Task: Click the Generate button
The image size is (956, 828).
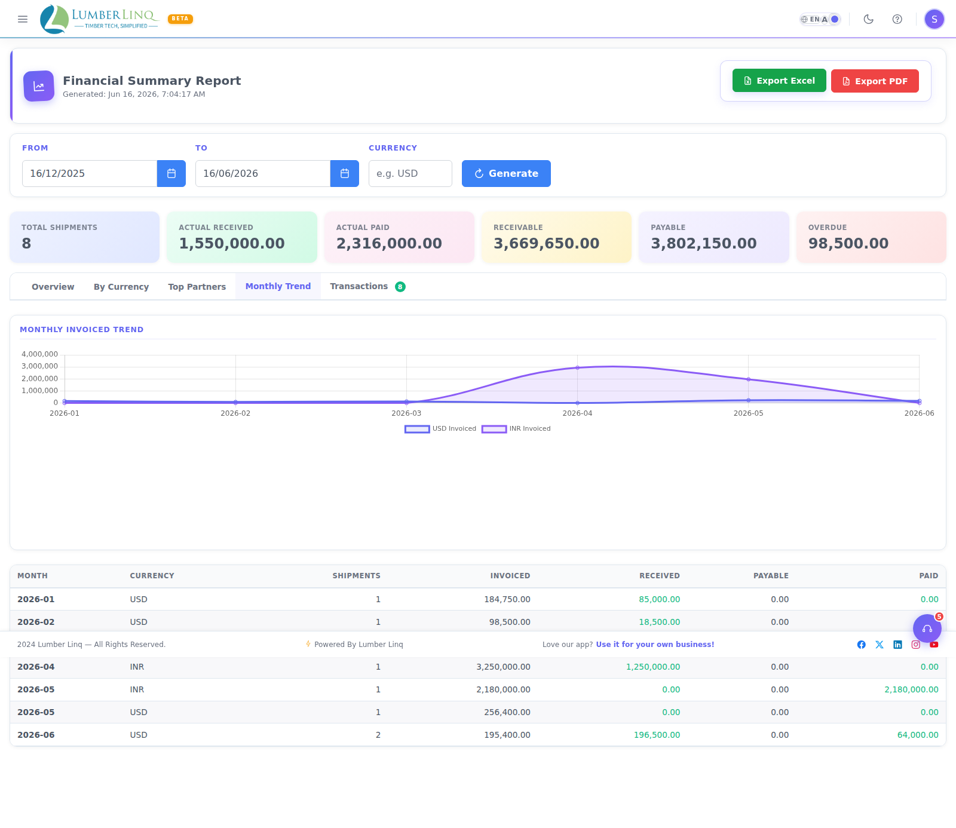Action: (506, 173)
